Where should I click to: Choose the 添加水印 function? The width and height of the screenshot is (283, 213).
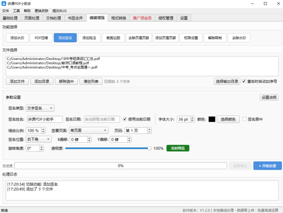pyautogui.click(x=17, y=38)
